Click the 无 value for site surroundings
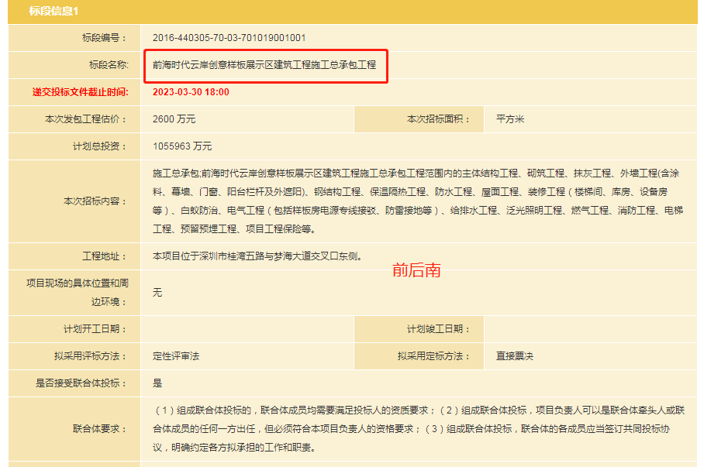The width and height of the screenshot is (728, 467). click(x=157, y=292)
